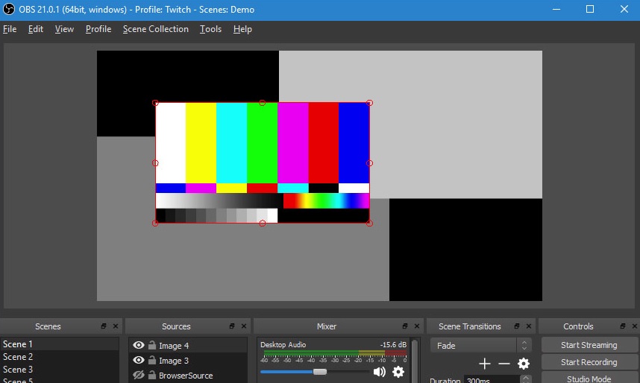640x383 pixels.
Task: Undock the Mixer panel with float icon
Action: 404,326
